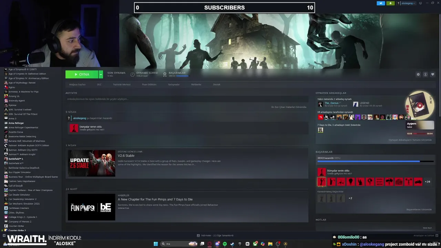Open the Rehberler tab
Screen dimensions: 441x248
(196, 84)
